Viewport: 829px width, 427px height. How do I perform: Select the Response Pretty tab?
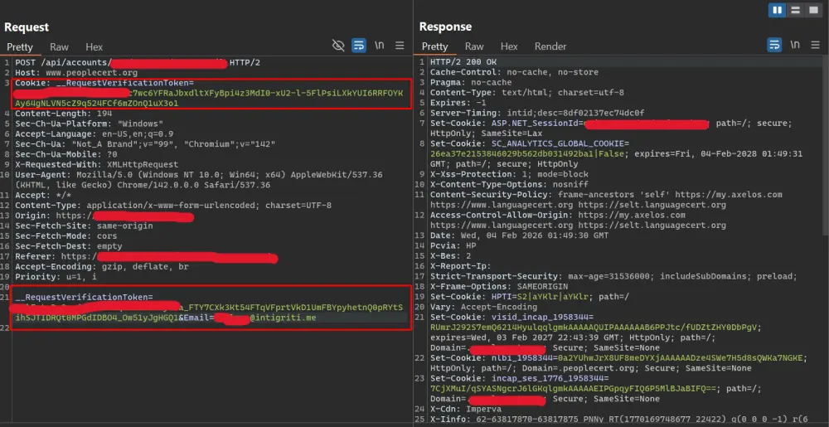(434, 46)
